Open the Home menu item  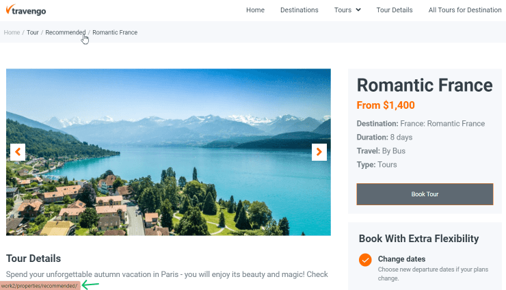(255, 10)
